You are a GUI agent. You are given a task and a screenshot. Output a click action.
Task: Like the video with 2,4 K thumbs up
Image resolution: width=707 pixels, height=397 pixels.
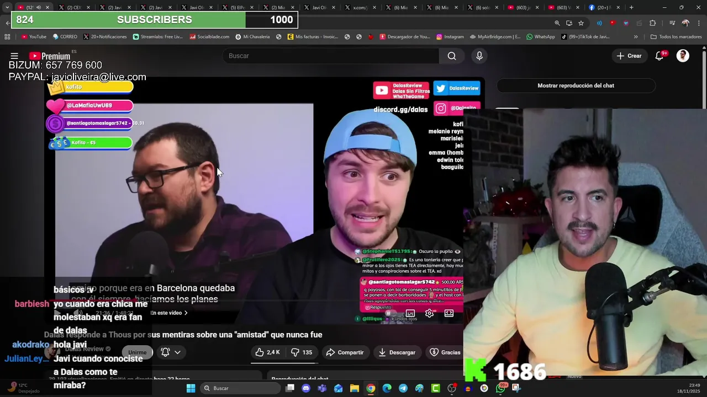[268, 352]
